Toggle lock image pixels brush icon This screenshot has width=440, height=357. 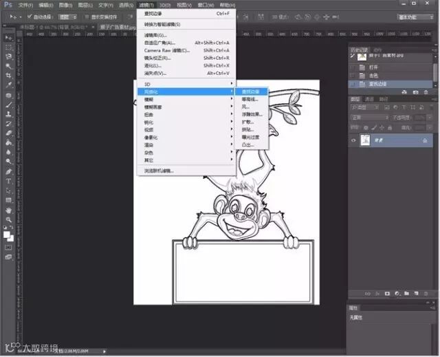click(374, 128)
